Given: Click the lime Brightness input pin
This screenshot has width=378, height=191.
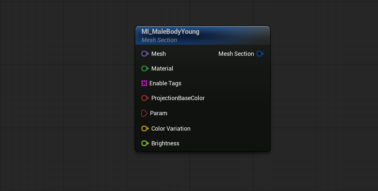Looking at the screenshot, I should (x=145, y=143).
